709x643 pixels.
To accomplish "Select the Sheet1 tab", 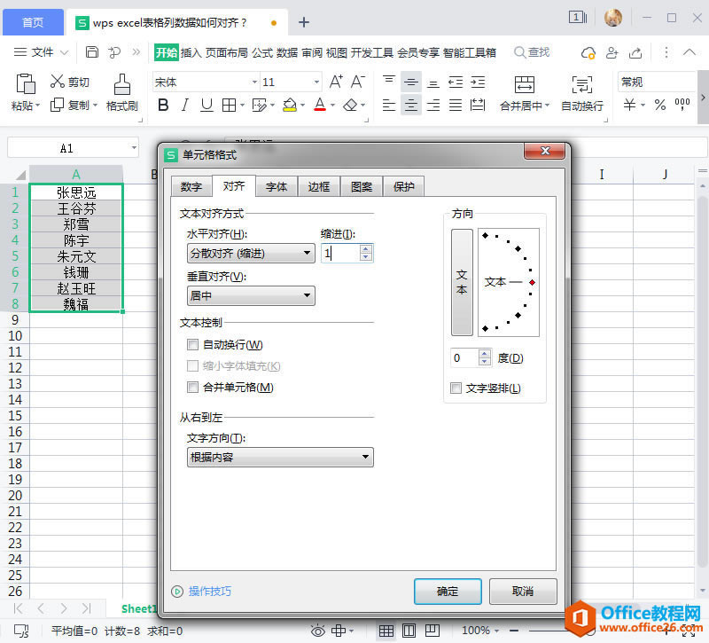I will pyautogui.click(x=139, y=608).
